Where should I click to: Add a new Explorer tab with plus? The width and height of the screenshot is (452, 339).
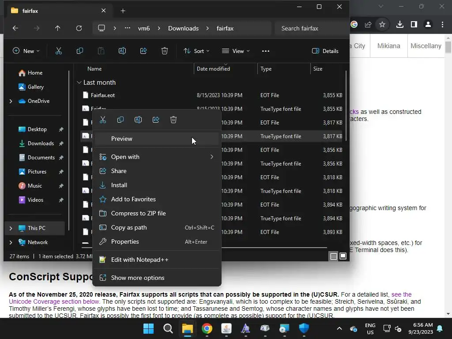[x=123, y=11]
